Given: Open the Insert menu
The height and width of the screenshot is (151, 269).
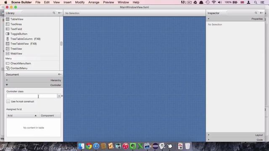Looking at the screenshot, I should point(67,3).
